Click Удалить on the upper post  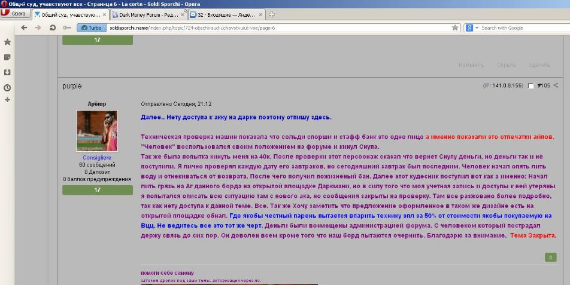[539, 65]
